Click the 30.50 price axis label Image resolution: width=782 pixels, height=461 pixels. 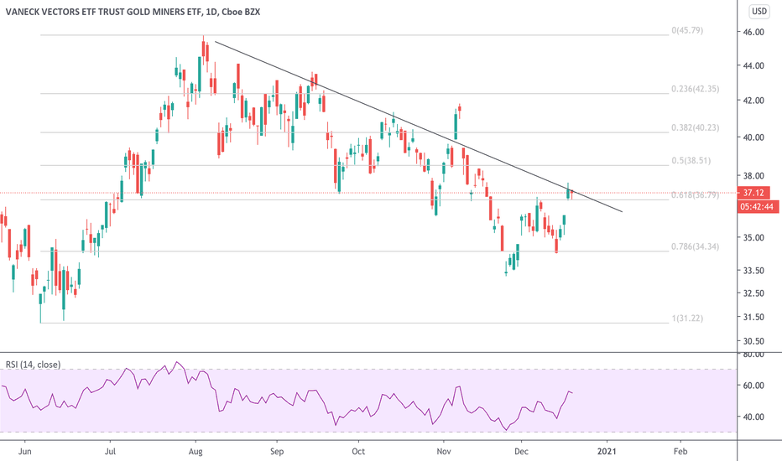pos(753,341)
